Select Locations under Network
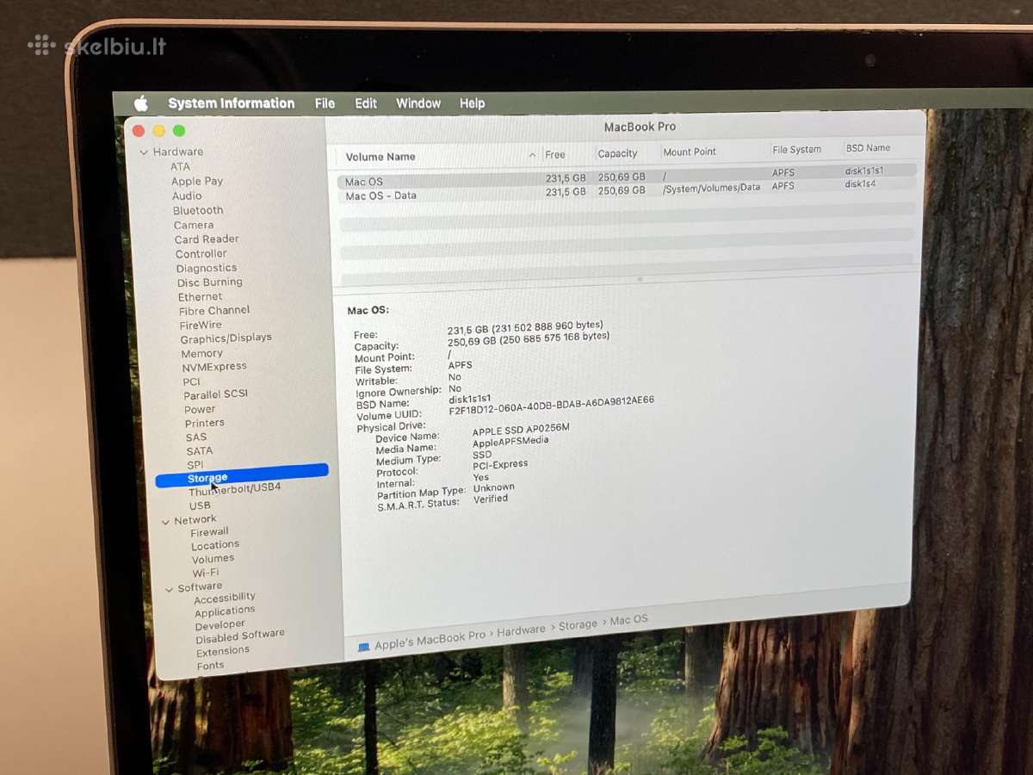This screenshot has width=1033, height=775. click(x=215, y=545)
